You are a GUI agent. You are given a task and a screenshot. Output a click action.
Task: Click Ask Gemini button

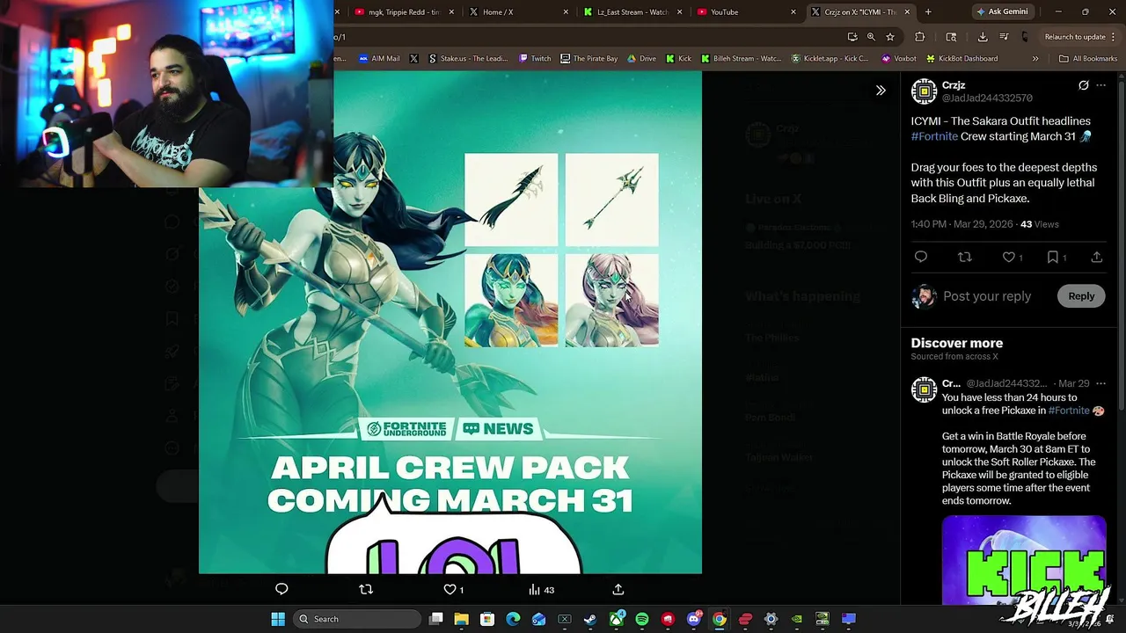pyautogui.click(x=1002, y=12)
